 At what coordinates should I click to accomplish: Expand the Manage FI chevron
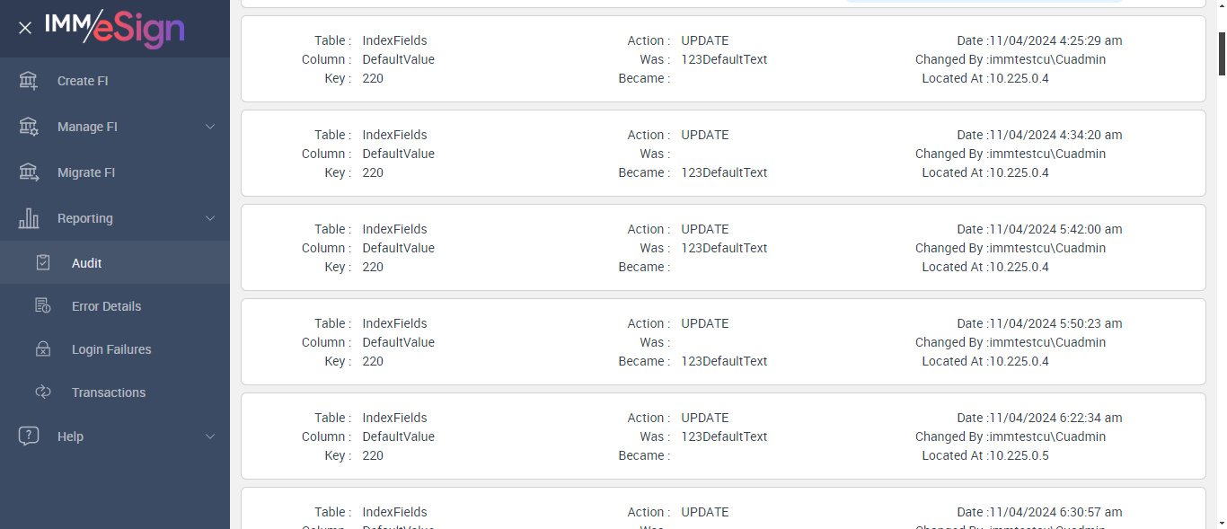pos(210,127)
